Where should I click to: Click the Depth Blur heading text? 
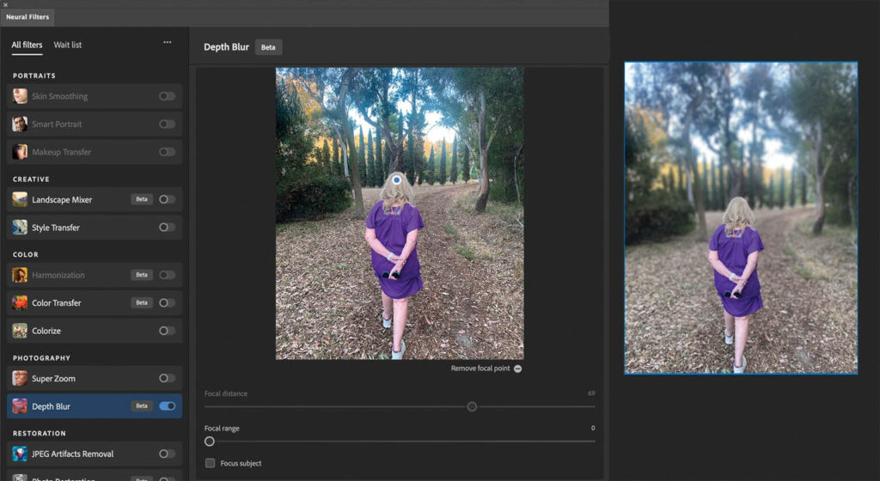(226, 47)
